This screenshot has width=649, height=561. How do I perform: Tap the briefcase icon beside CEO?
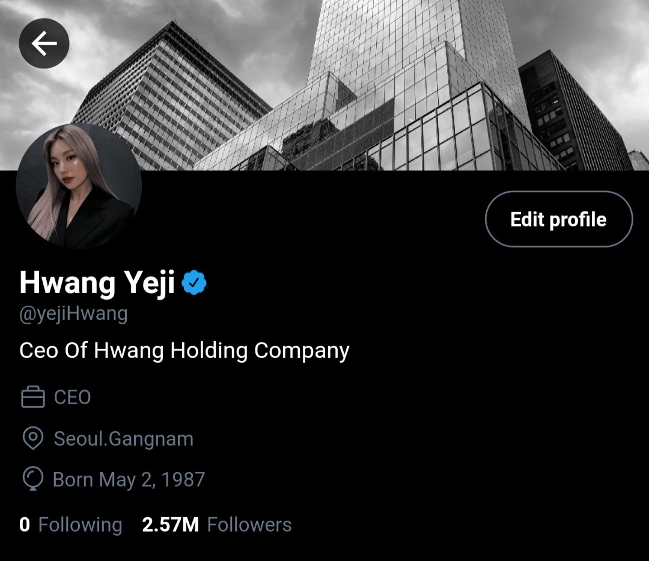pyautogui.click(x=32, y=397)
